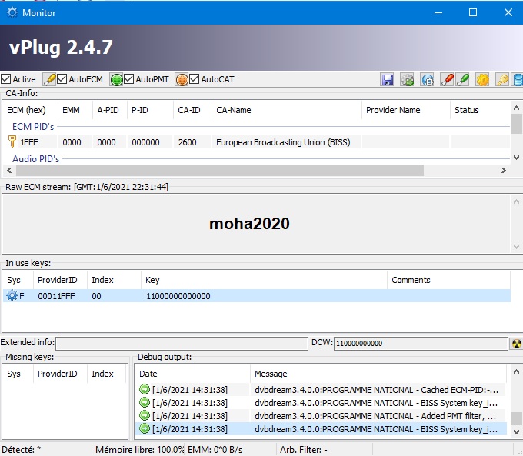Click the EMM: 0*0 B/s status entry
Image resolution: width=523 pixels, height=456 pixels.
[x=215, y=450]
